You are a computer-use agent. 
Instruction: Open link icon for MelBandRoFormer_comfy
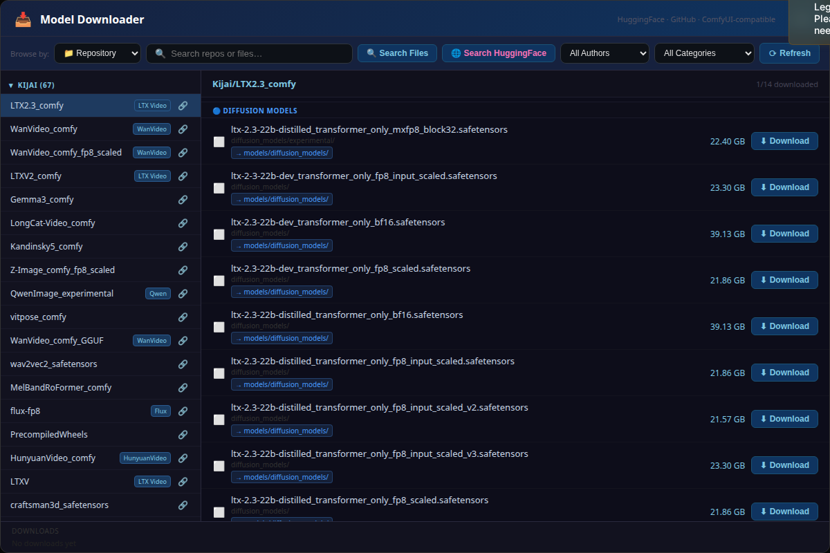pos(183,388)
